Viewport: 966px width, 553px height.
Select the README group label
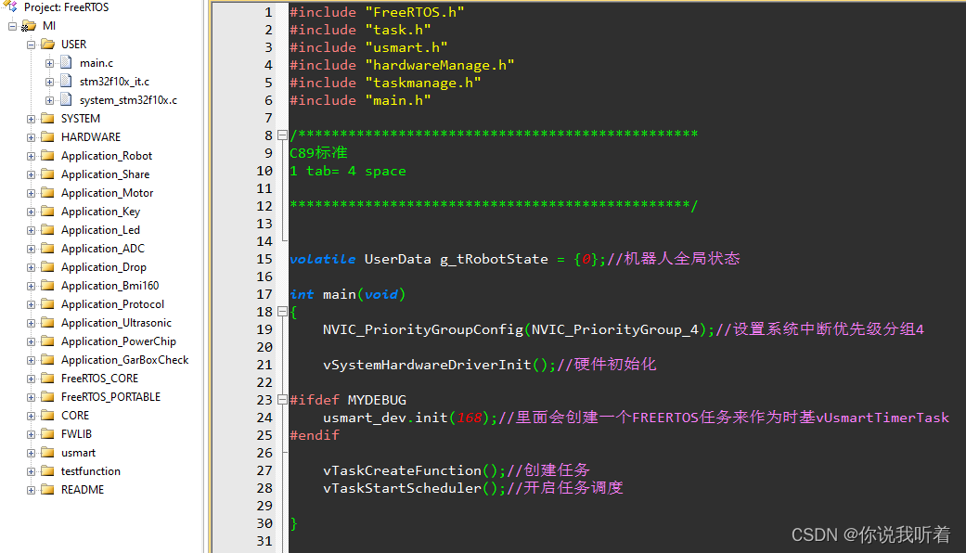point(83,490)
